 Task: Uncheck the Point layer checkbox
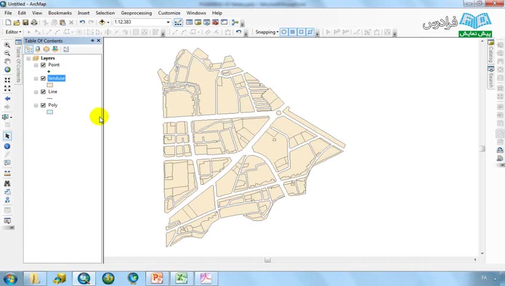[x=43, y=65]
